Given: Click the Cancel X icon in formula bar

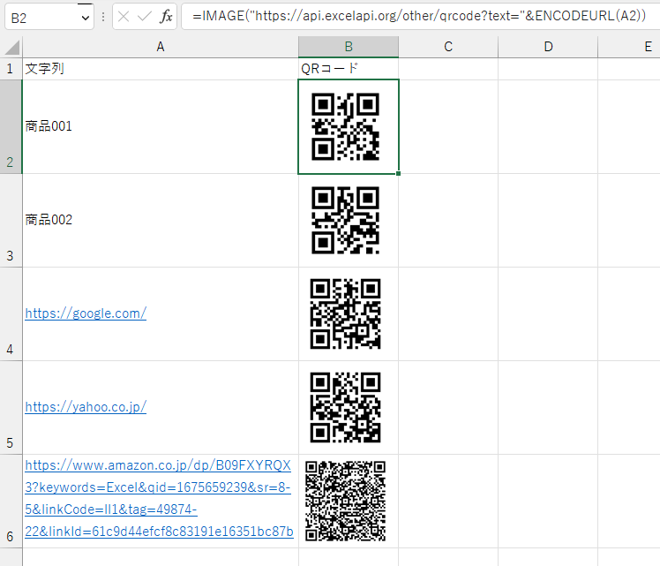Looking at the screenshot, I should (124, 17).
